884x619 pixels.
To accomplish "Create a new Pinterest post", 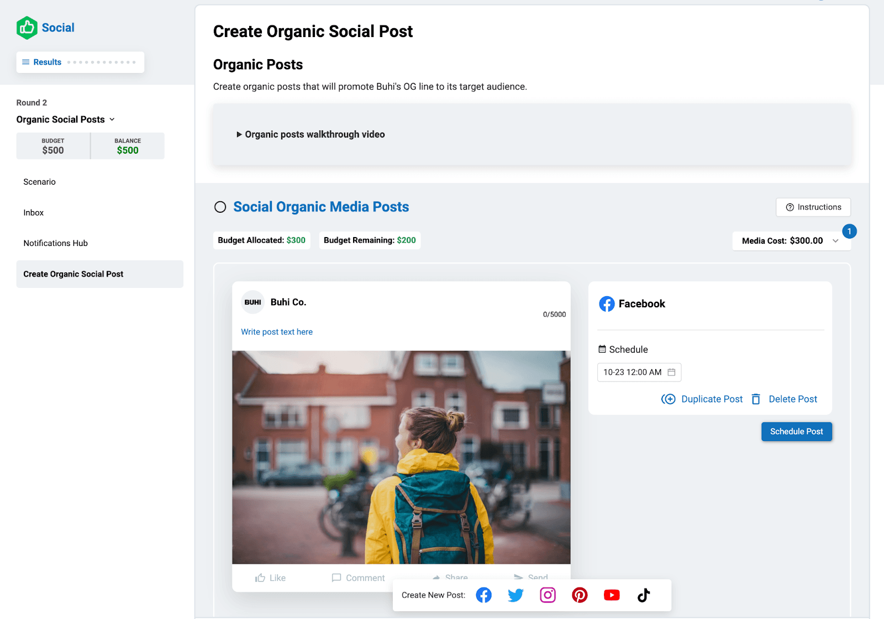I will 580,595.
